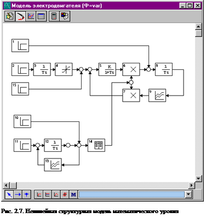Click the red curve simulation toolbar icon
This screenshot has width=206, height=218.
[20, 16]
